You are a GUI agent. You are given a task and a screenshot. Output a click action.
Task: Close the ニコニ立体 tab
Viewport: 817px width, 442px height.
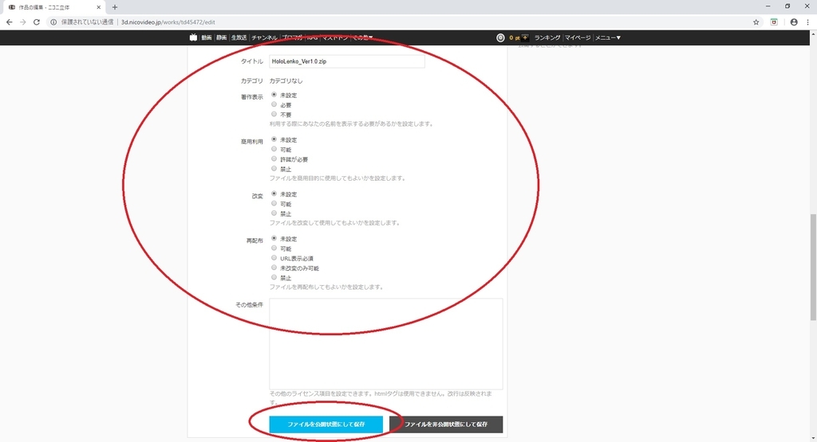tap(98, 7)
